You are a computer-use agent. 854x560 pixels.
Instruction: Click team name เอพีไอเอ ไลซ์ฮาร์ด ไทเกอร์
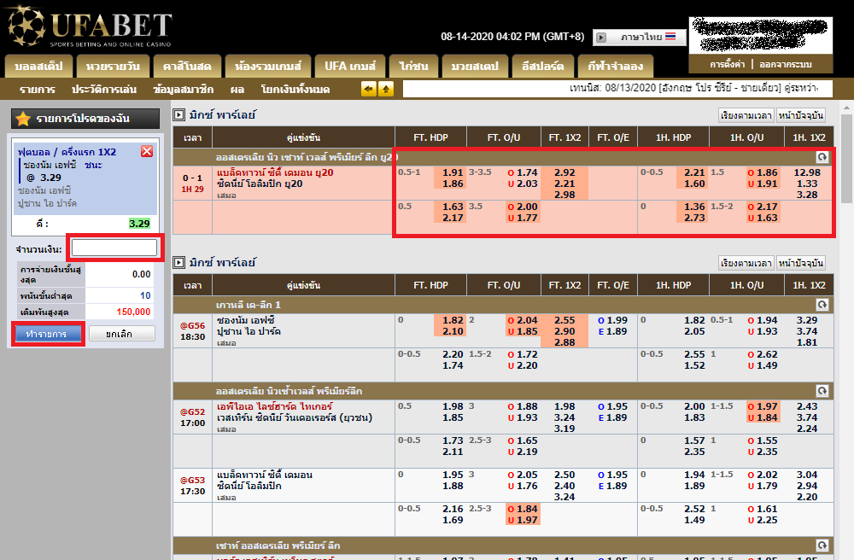(274, 406)
